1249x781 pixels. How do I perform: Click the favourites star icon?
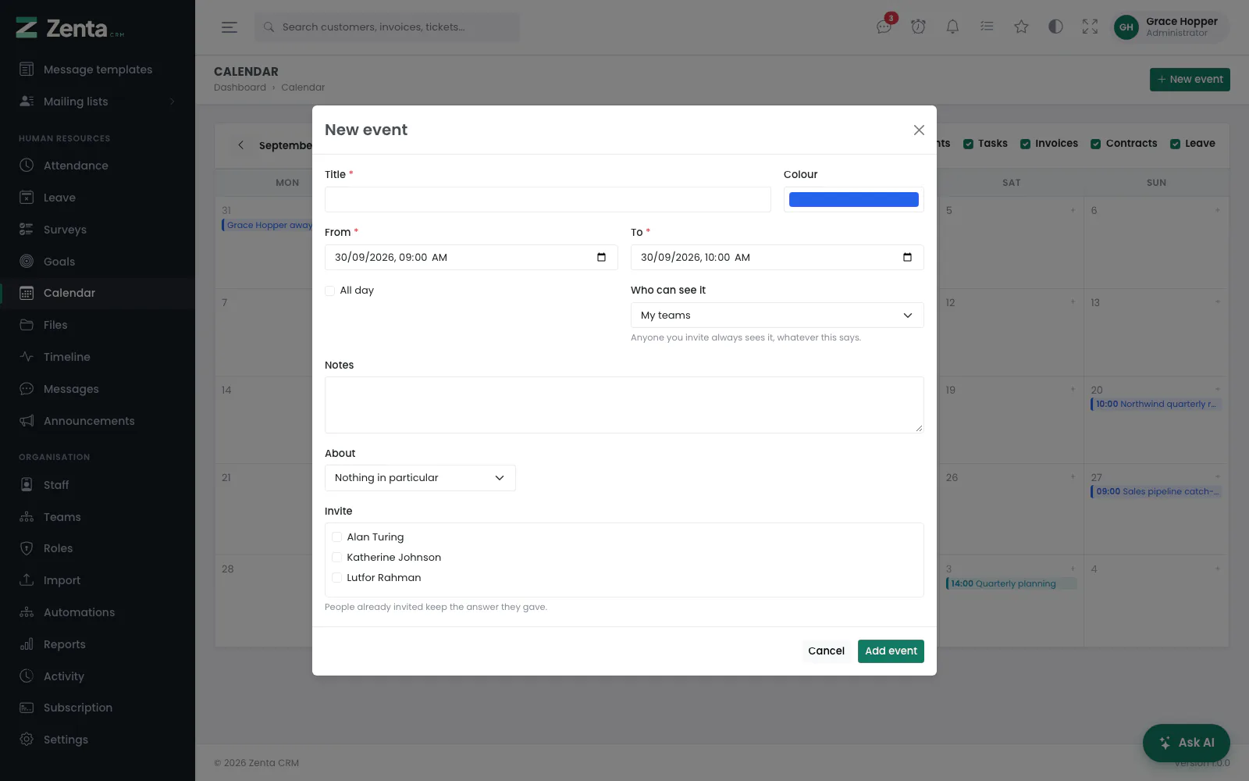[1021, 27]
